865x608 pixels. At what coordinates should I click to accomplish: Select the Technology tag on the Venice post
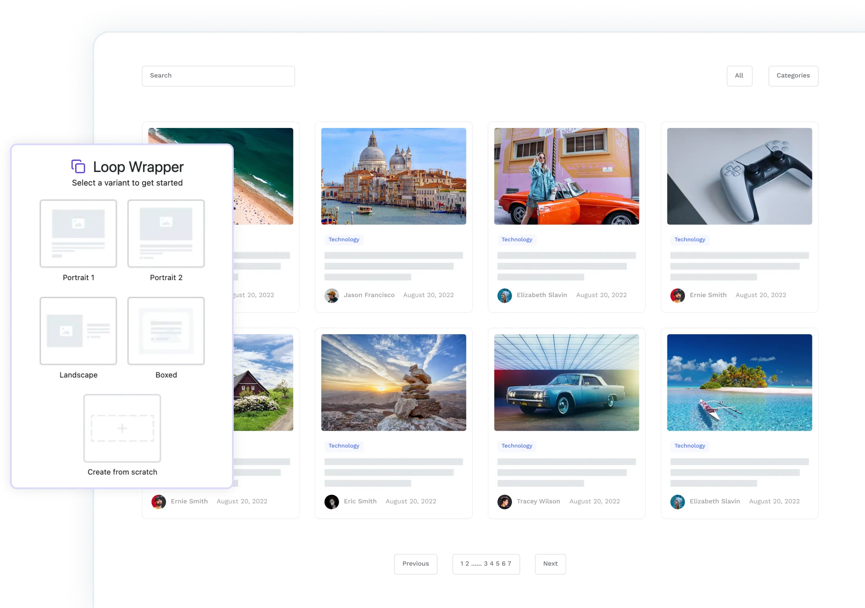(344, 240)
